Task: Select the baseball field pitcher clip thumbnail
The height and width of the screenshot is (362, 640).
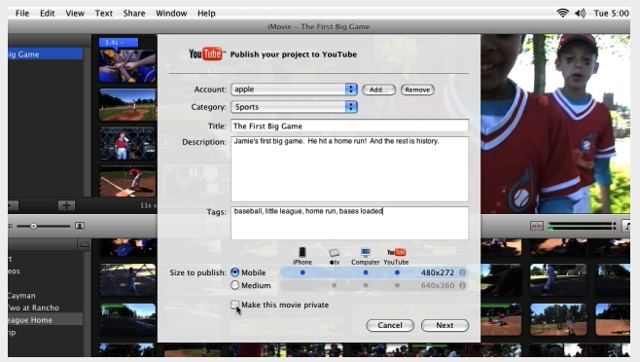Action: [127, 104]
